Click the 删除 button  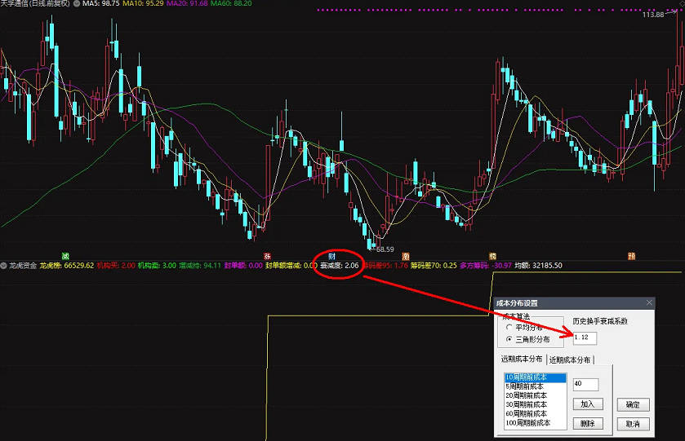coord(588,423)
